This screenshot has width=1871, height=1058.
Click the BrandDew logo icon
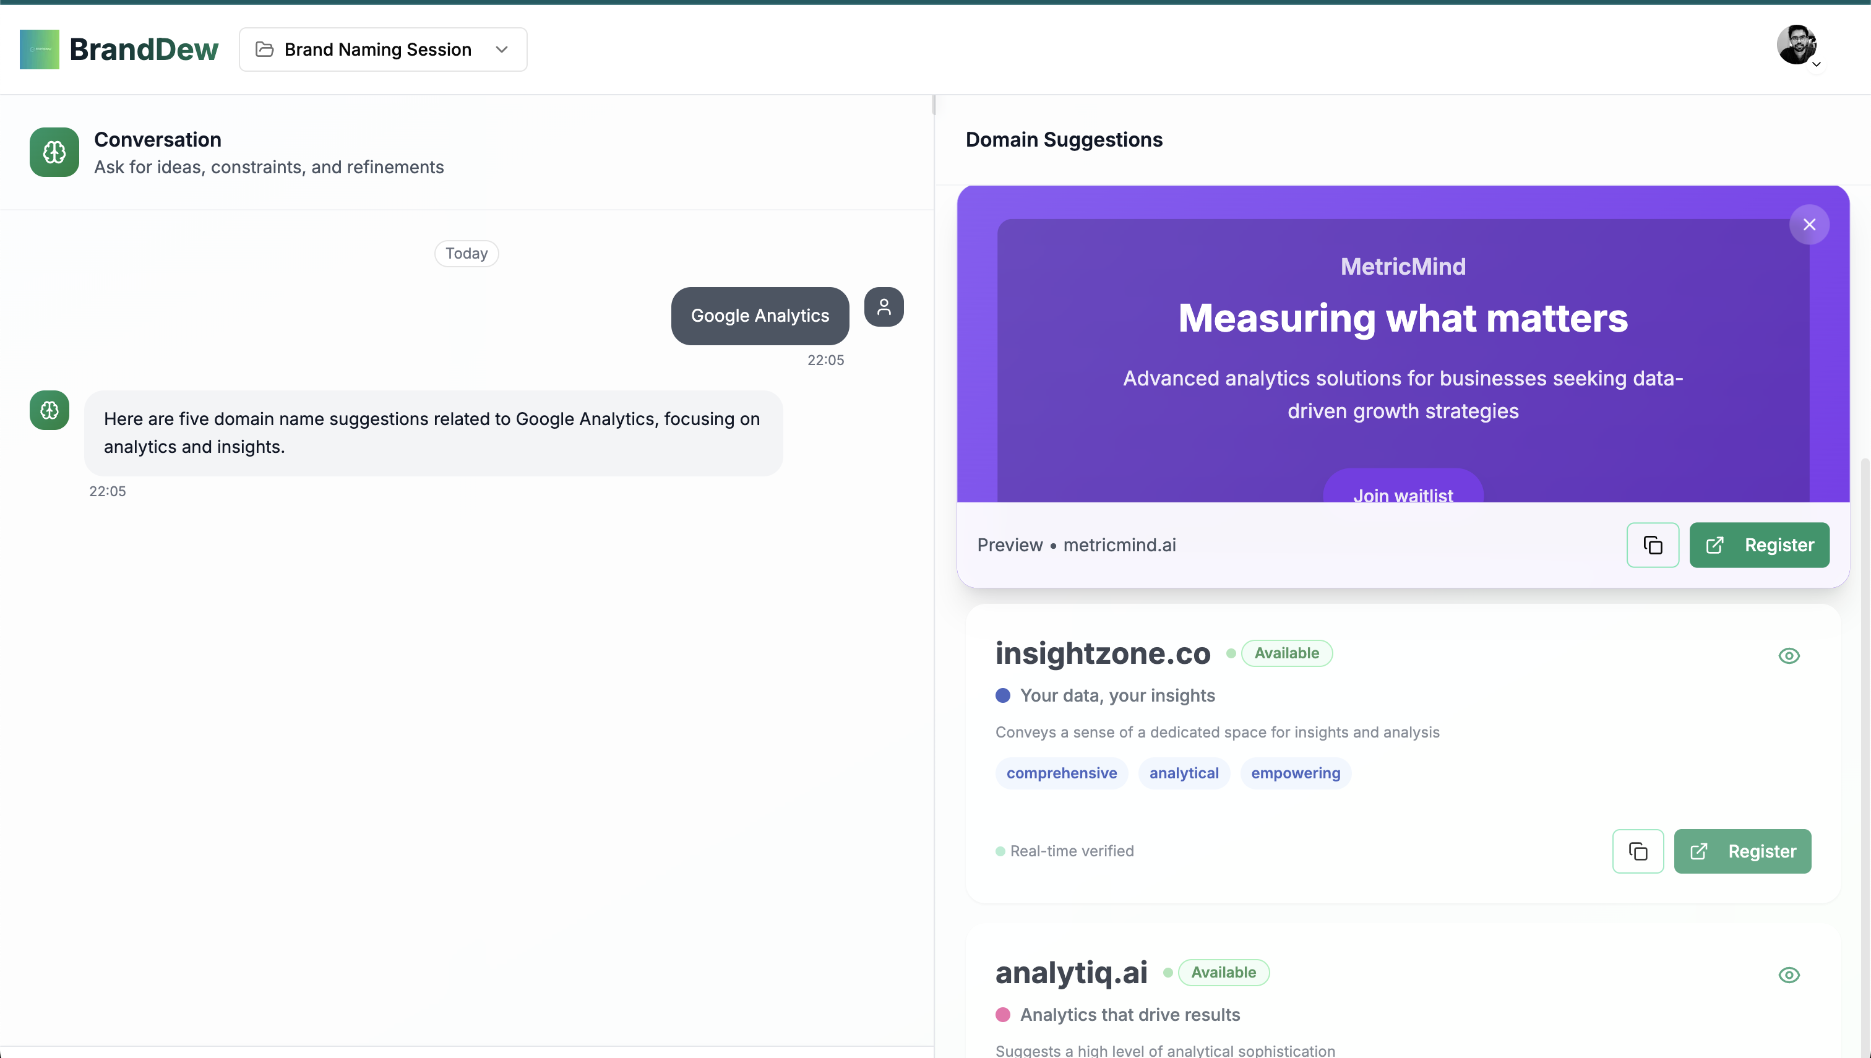[x=39, y=49]
